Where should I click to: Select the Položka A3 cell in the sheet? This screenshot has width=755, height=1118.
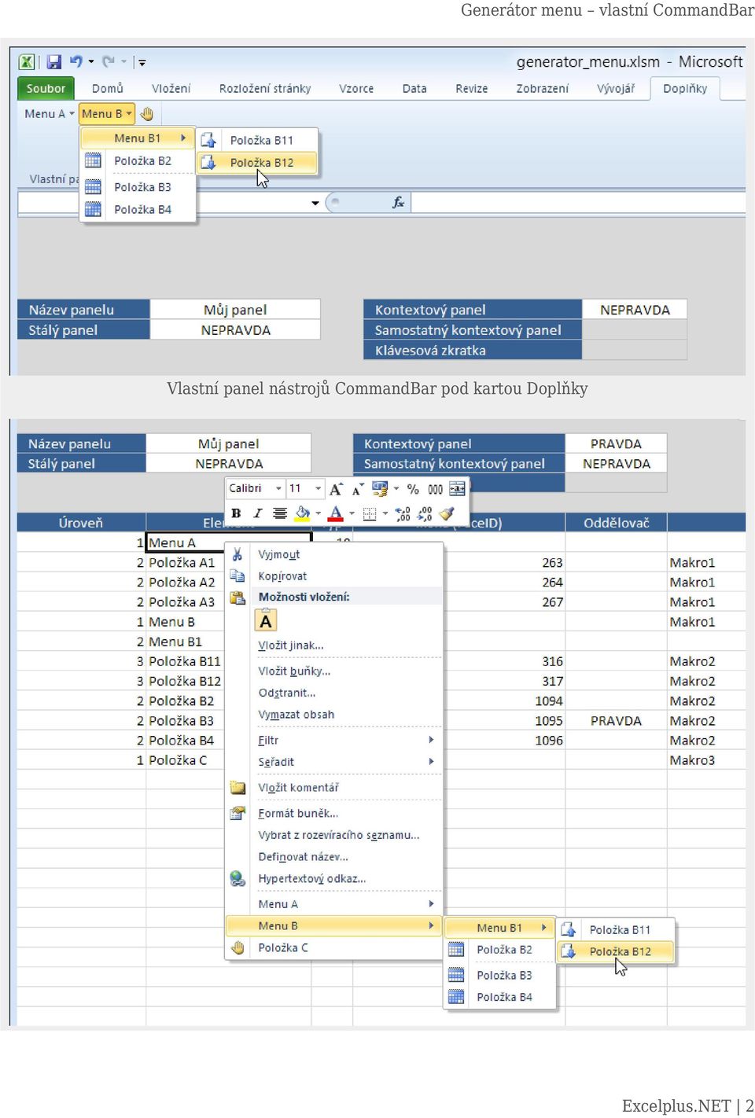186,602
